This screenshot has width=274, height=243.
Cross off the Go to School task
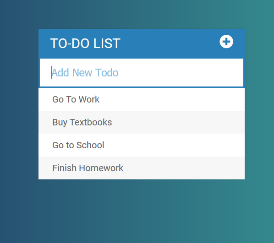(x=78, y=145)
